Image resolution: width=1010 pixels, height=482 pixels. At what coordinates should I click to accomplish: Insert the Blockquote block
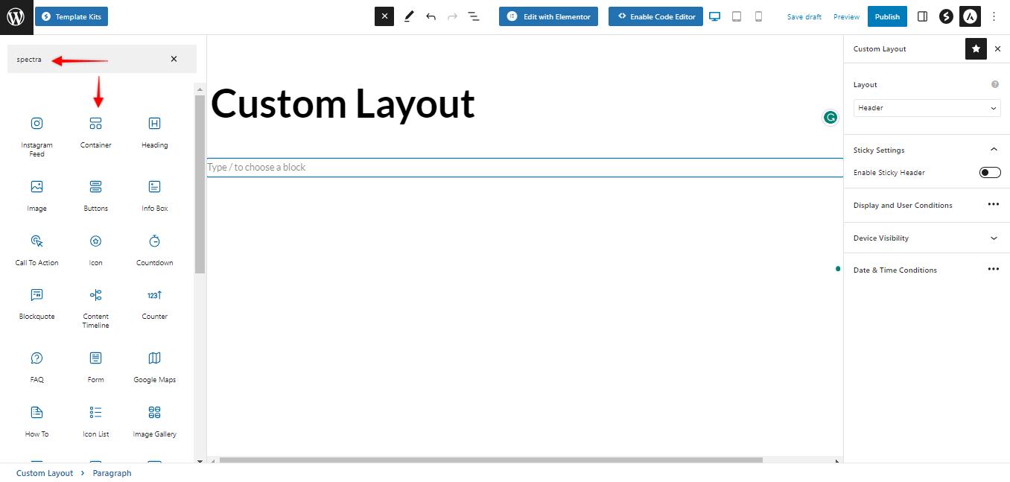click(x=37, y=304)
